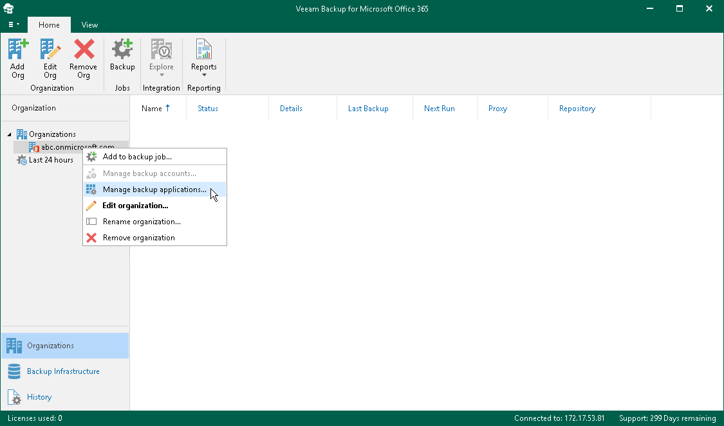
Task: Select Last 24 hours tree node
Action: [x=51, y=160]
